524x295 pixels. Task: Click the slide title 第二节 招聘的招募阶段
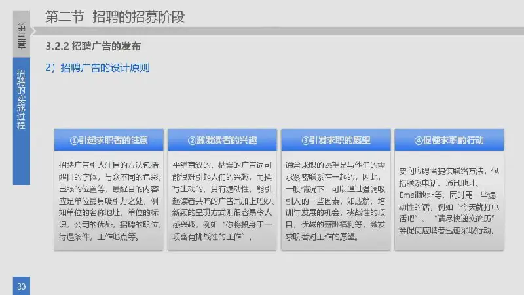pyautogui.click(x=115, y=17)
